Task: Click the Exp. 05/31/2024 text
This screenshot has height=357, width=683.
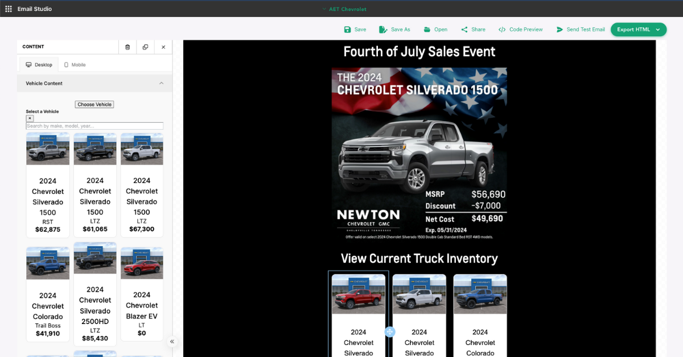Action: (446, 230)
